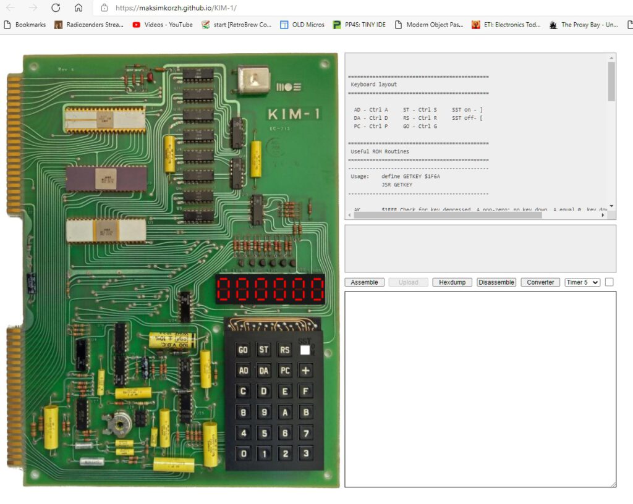Viewport: 633px width, 504px height.
Task: Tap the A hex key
Action: [284, 412]
